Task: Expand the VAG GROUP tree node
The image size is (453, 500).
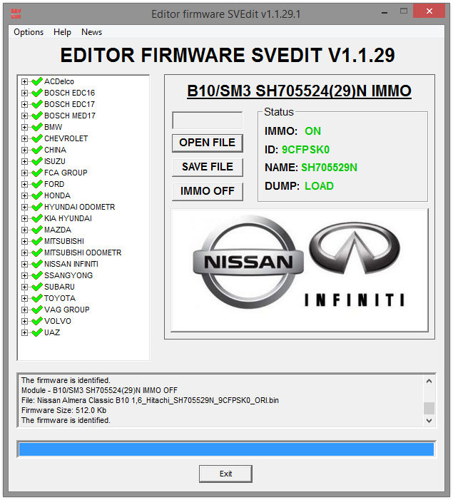Action: click(24, 310)
